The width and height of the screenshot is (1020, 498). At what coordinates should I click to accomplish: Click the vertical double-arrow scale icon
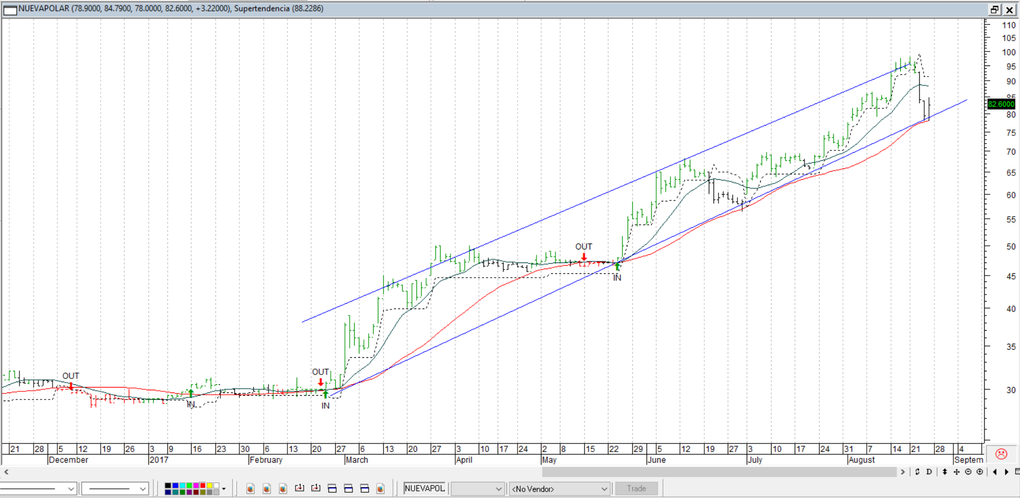pyautogui.click(x=945, y=471)
